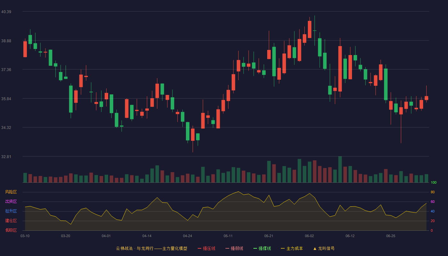Image resolution: width=448 pixels, height=256 pixels.
Task: Click the 06-25 date label
Action: click(391, 236)
